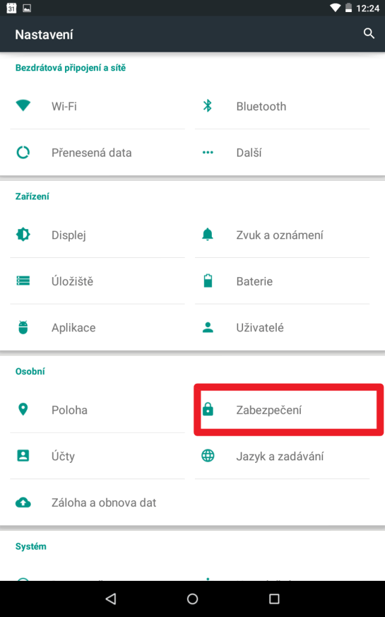Screen dimensions: 385x617
Task: Open the Uživatelé menu entry
Action: tap(282, 327)
